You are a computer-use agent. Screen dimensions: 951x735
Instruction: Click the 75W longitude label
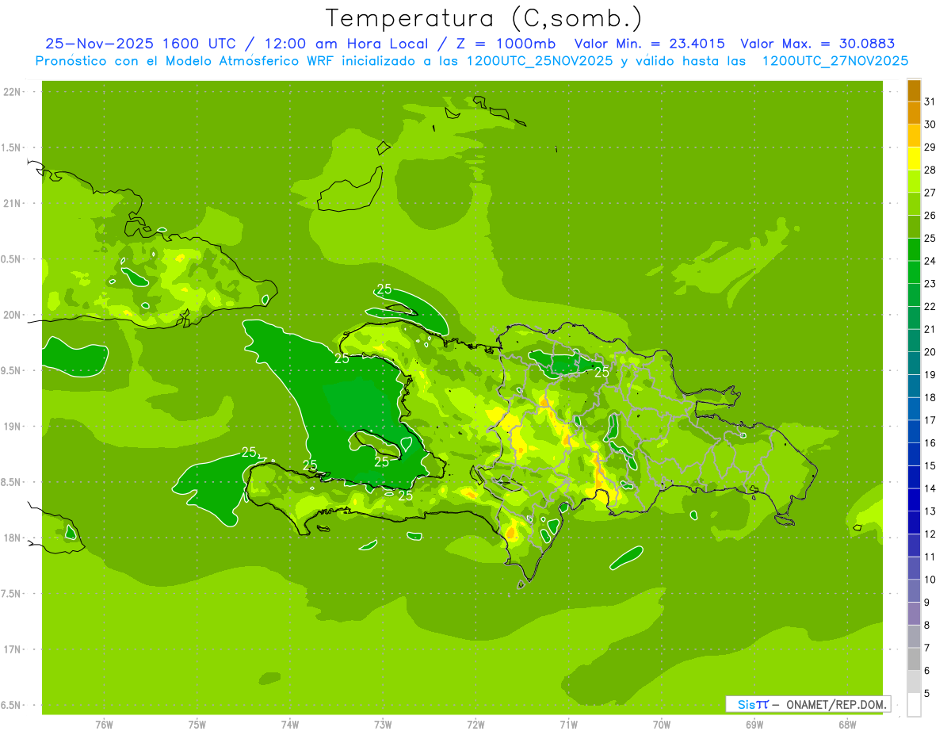[197, 725]
